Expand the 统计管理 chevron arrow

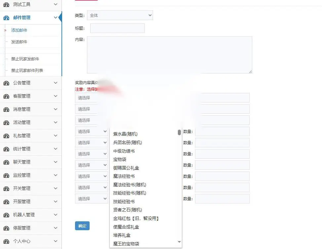[56, 149]
